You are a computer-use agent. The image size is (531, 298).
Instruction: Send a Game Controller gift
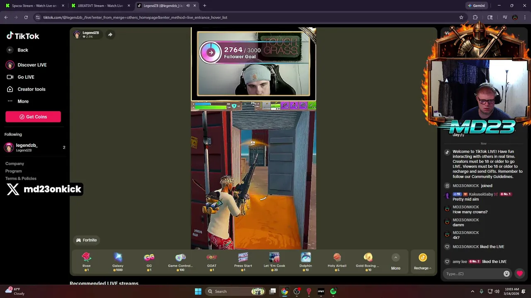click(180, 262)
